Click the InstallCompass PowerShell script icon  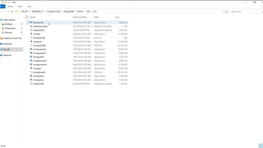point(31,26)
